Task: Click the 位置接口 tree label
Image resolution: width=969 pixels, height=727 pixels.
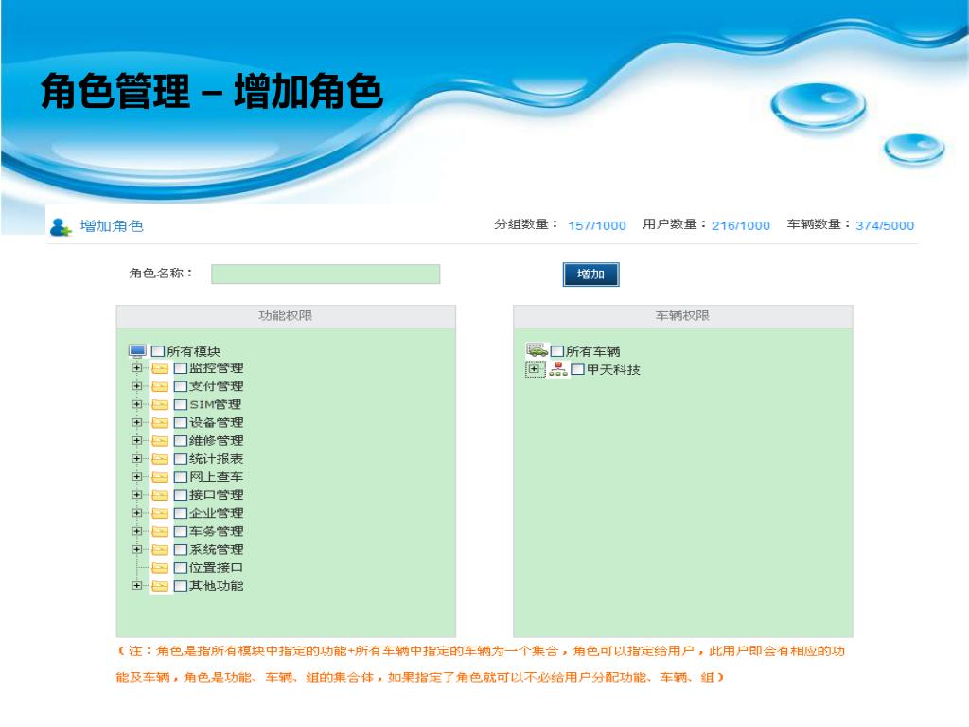Action: click(x=217, y=568)
